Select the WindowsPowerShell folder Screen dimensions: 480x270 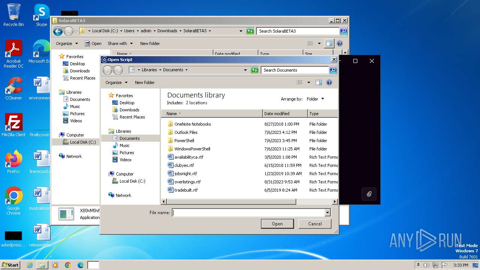pos(189,149)
